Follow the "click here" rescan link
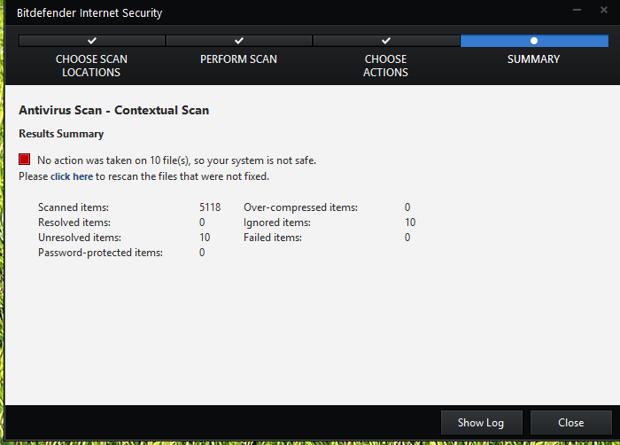This screenshot has width=620, height=445. click(71, 176)
